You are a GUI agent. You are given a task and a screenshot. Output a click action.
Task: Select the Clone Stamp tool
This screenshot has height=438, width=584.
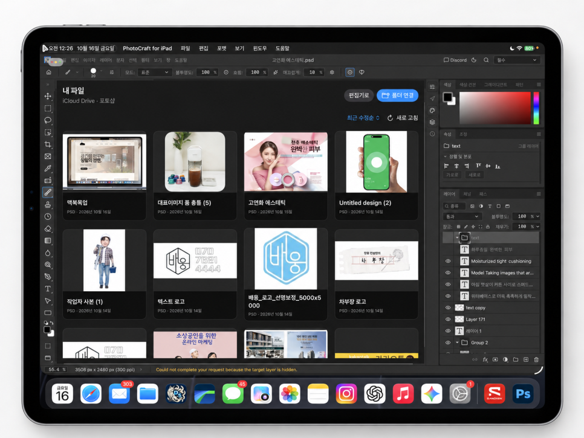(x=48, y=204)
